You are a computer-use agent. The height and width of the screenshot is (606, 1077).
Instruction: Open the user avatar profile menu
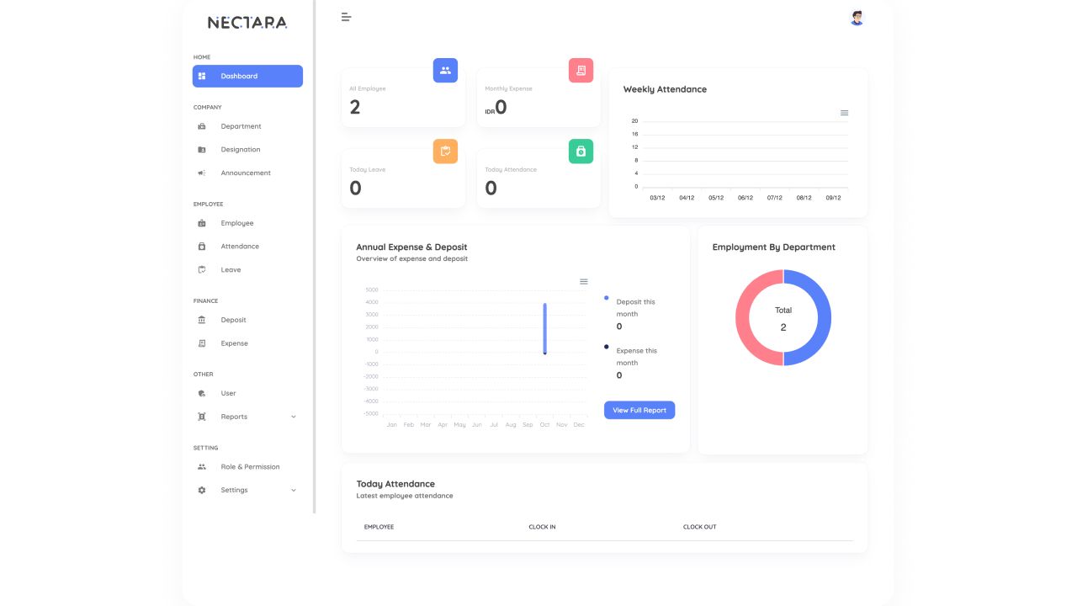pyautogui.click(x=857, y=18)
